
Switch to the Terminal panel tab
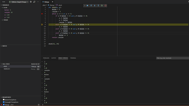point(73,58)
